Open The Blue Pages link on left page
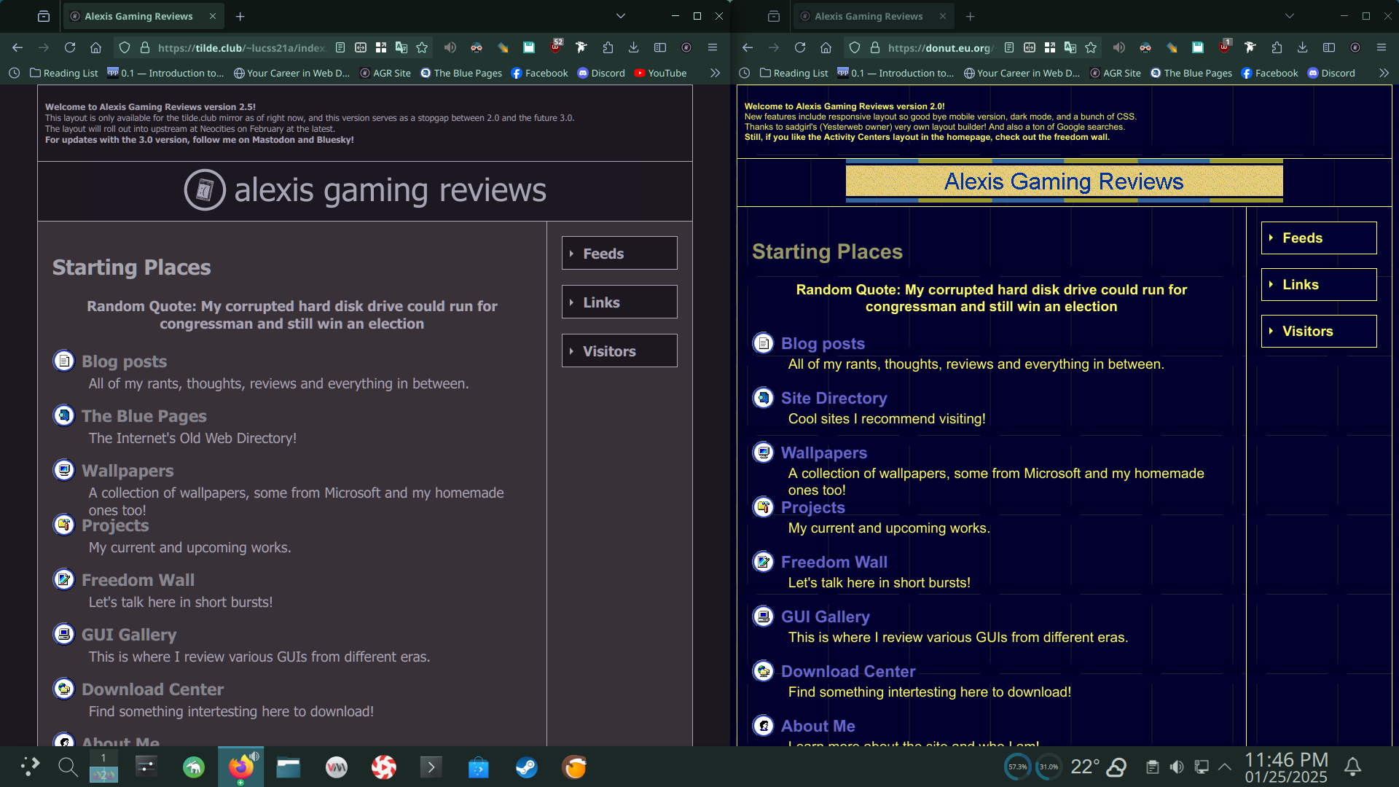This screenshot has height=787, width=1399. (x=144, y=415)
